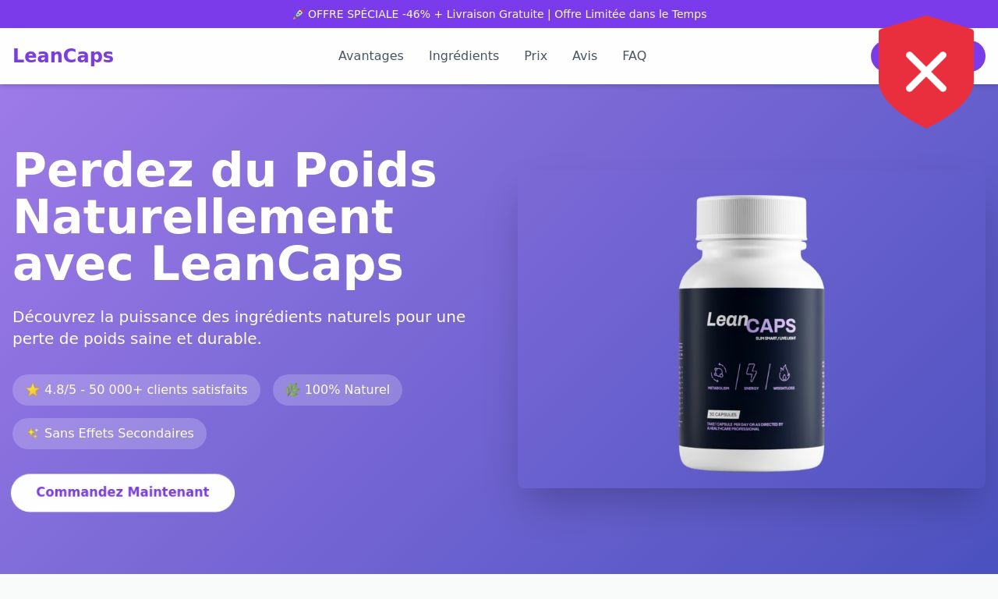The width and height of the screenshot is (998, 599).
Task: Click the white cap of the bottle
Action: pos(752,217)
